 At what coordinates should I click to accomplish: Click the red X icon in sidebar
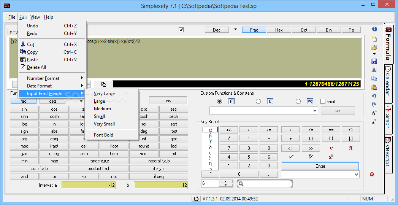pos(372,174)
